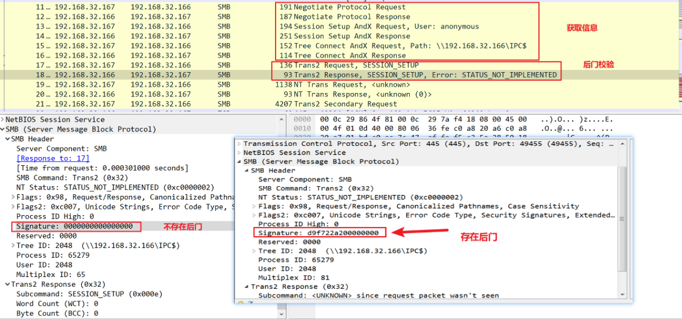Select 'Byte Count (BCC): 0' field
Screen dimensions: 682x319
click(57, 313)
